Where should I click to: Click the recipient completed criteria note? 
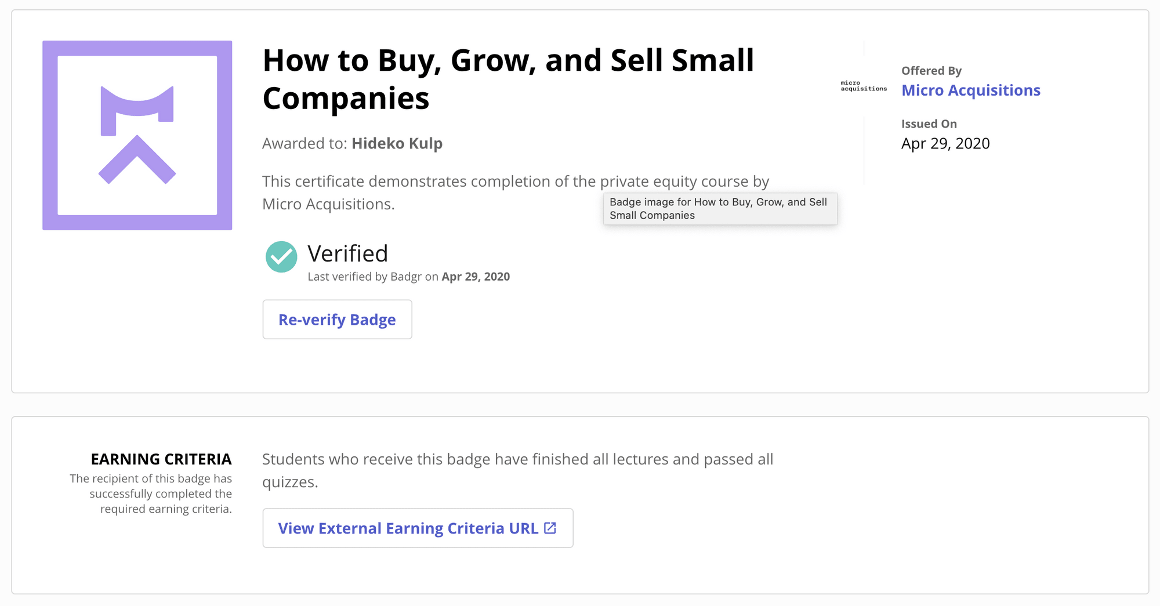[x=151, y=493]
